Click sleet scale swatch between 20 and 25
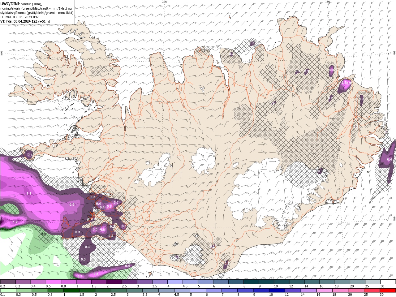 pyautogui.click(x=358, y=282)
